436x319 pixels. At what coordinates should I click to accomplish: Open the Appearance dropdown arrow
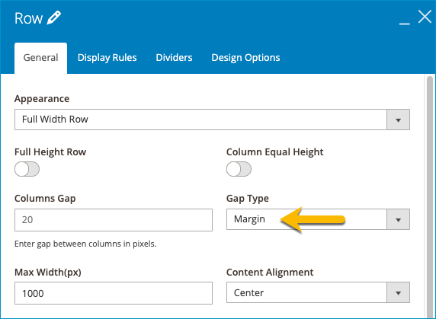pyautogui.click(x=398, y=120)
